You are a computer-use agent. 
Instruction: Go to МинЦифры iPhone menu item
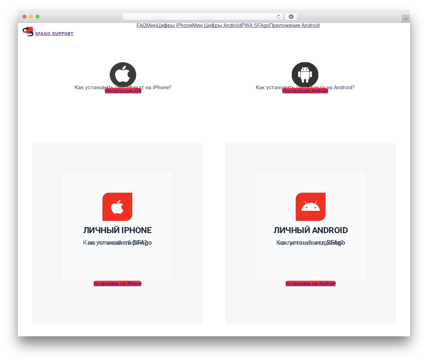[x=170, y=25]
